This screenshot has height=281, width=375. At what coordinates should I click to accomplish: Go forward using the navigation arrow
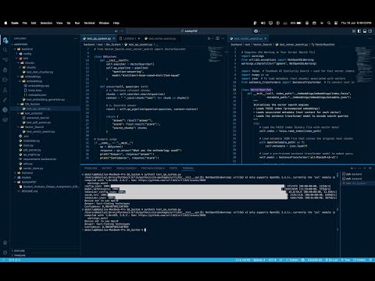[122, 31]
